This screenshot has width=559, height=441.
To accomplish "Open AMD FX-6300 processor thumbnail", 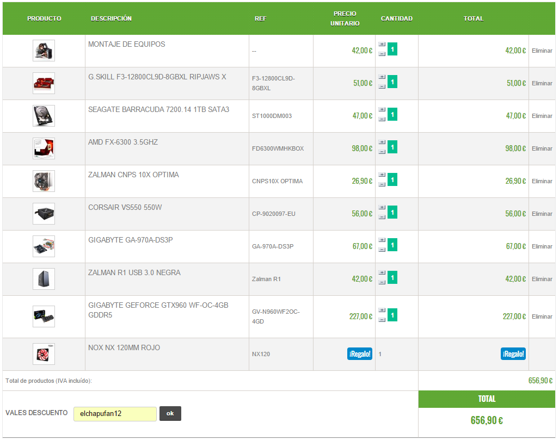I will pos(44,148).
